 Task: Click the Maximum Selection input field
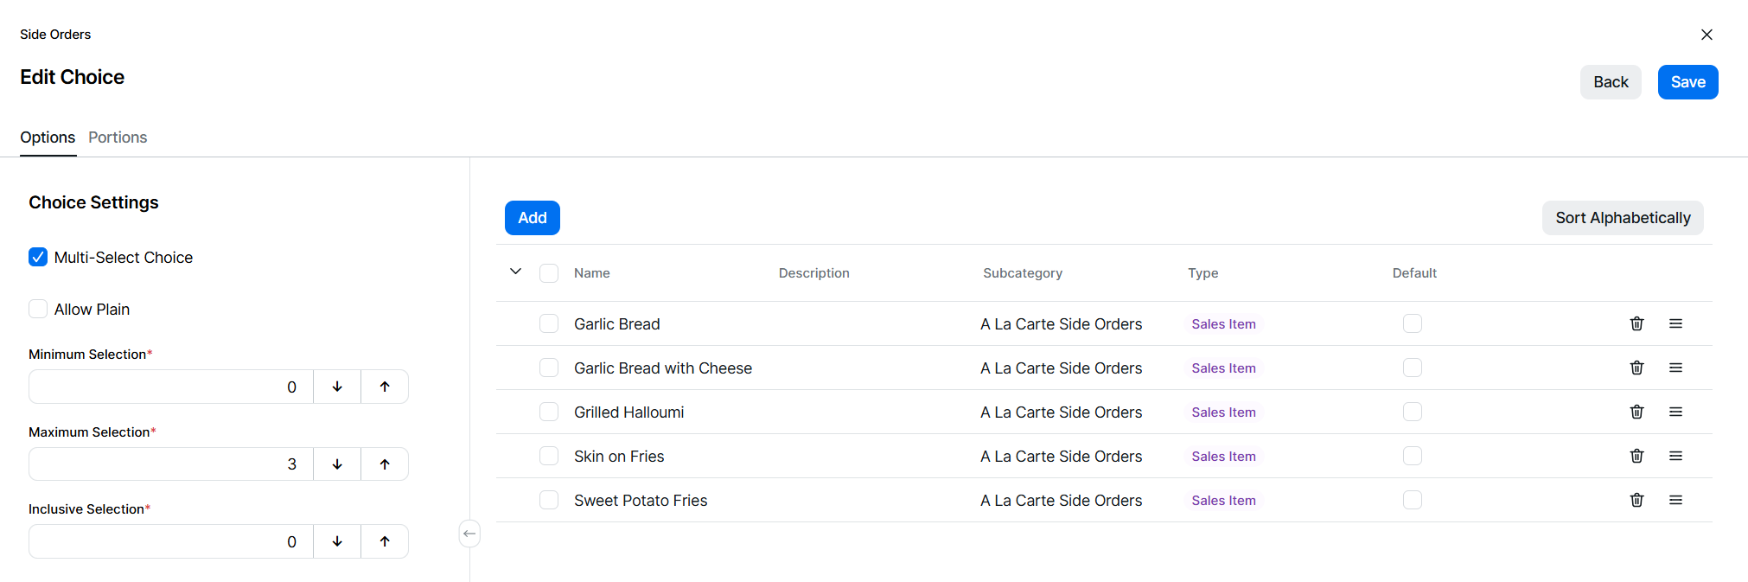pos(171,464)
